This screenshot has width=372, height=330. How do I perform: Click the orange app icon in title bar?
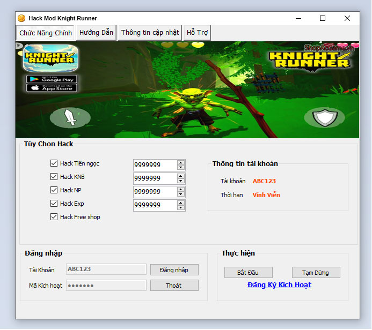click(21, 18)
